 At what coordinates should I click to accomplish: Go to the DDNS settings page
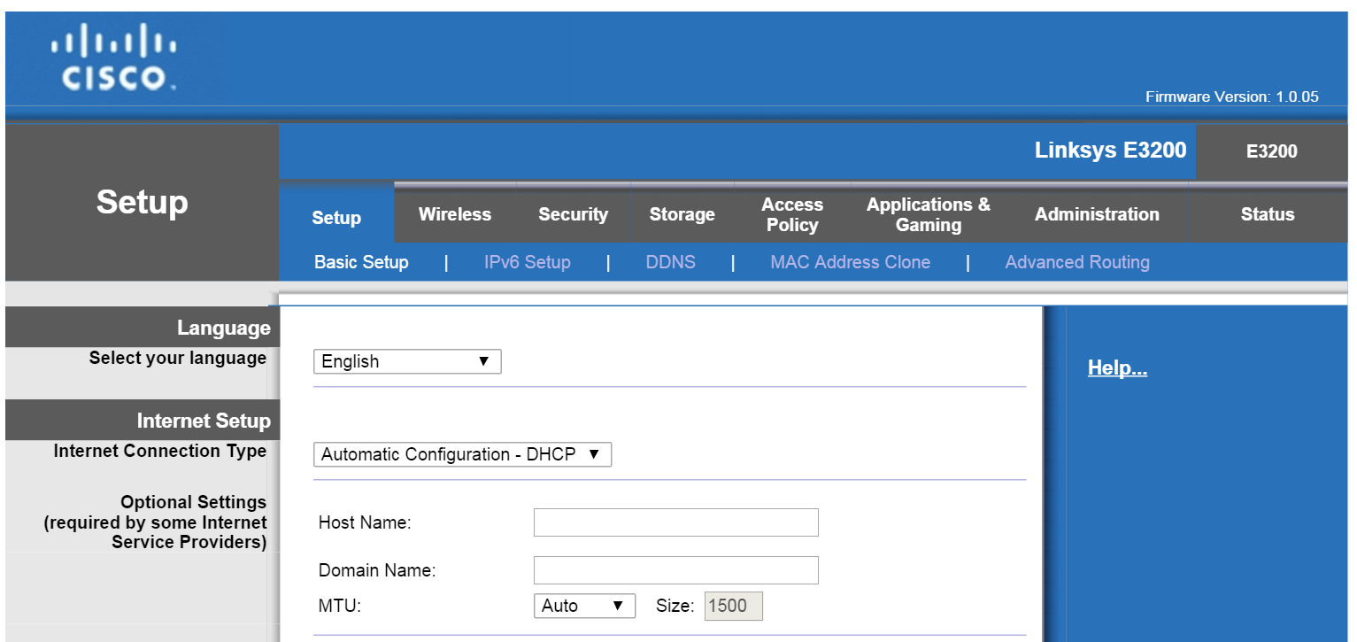670,262
